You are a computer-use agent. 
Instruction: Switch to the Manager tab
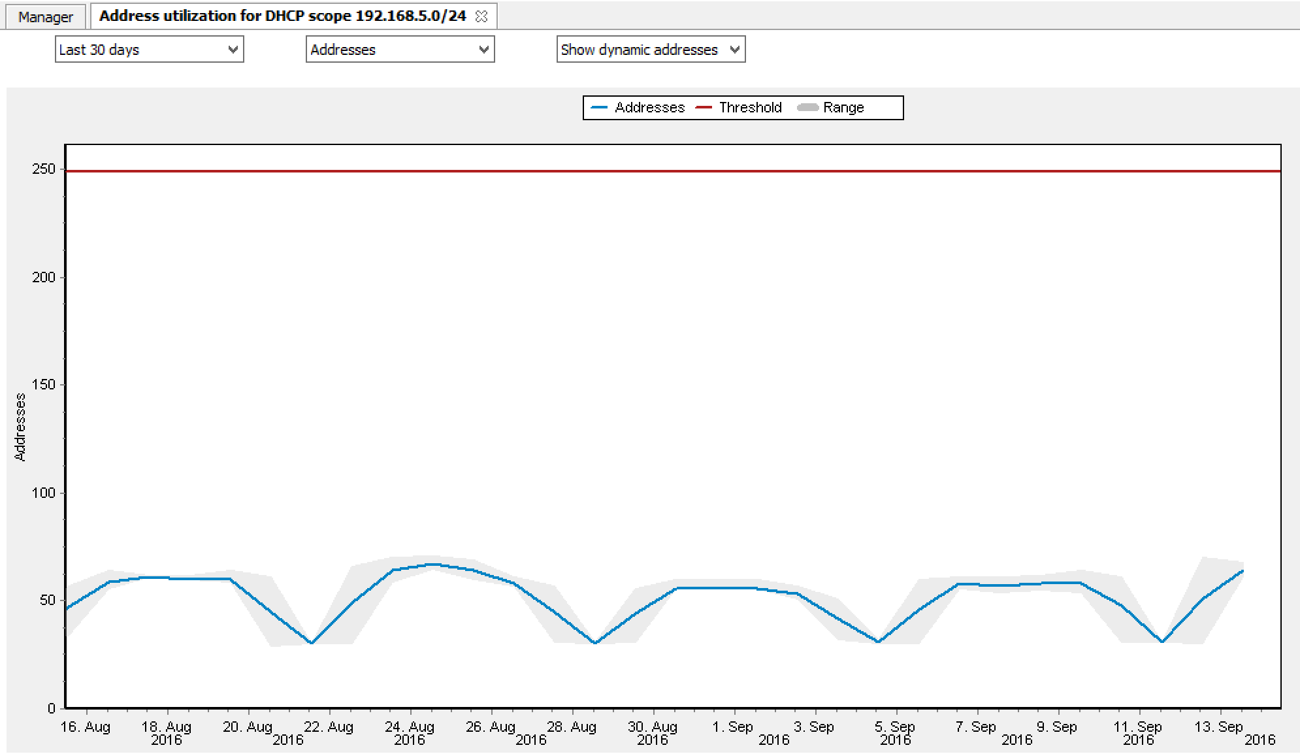[46, 17]
